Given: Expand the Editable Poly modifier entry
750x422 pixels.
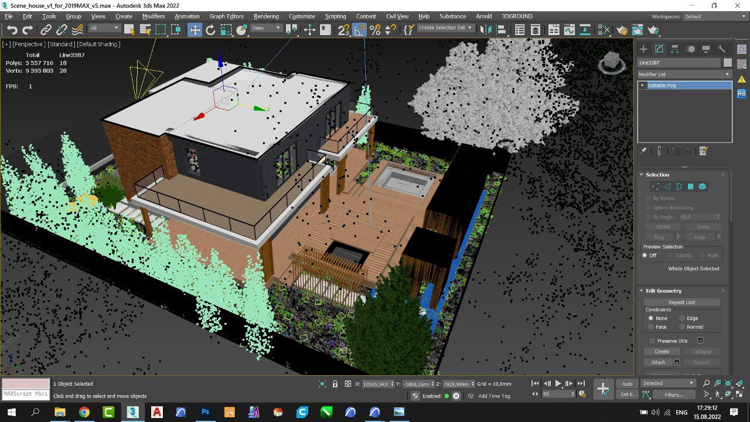Looking at the screenshot, I should (x=643, y=86).
